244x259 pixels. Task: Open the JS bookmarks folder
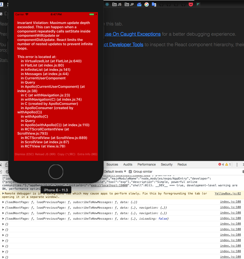(x=117, y=4)
